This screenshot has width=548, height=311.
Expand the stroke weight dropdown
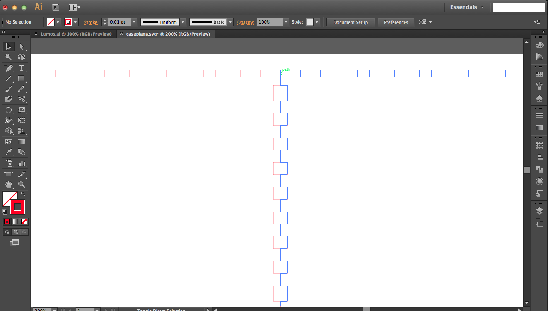point(134,22)
